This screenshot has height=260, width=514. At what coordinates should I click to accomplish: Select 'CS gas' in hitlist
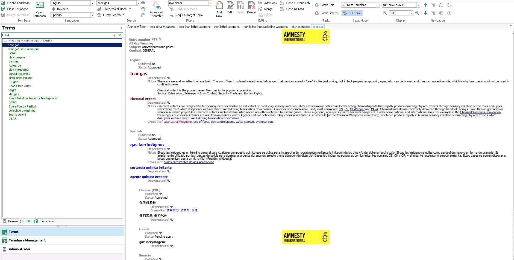click(13, 82)
